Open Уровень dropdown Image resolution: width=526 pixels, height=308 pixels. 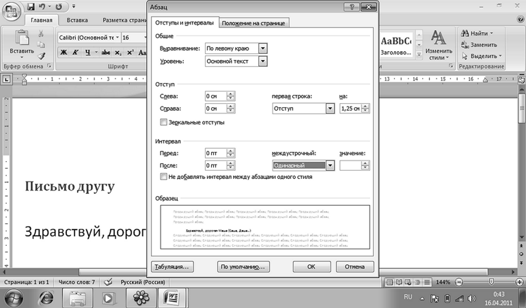pyautogui.click(x=263, y=61)
